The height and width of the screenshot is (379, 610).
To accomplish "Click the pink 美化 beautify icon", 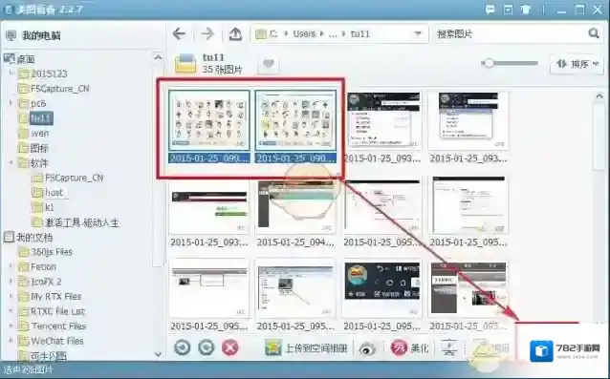I will coord(399,347).
